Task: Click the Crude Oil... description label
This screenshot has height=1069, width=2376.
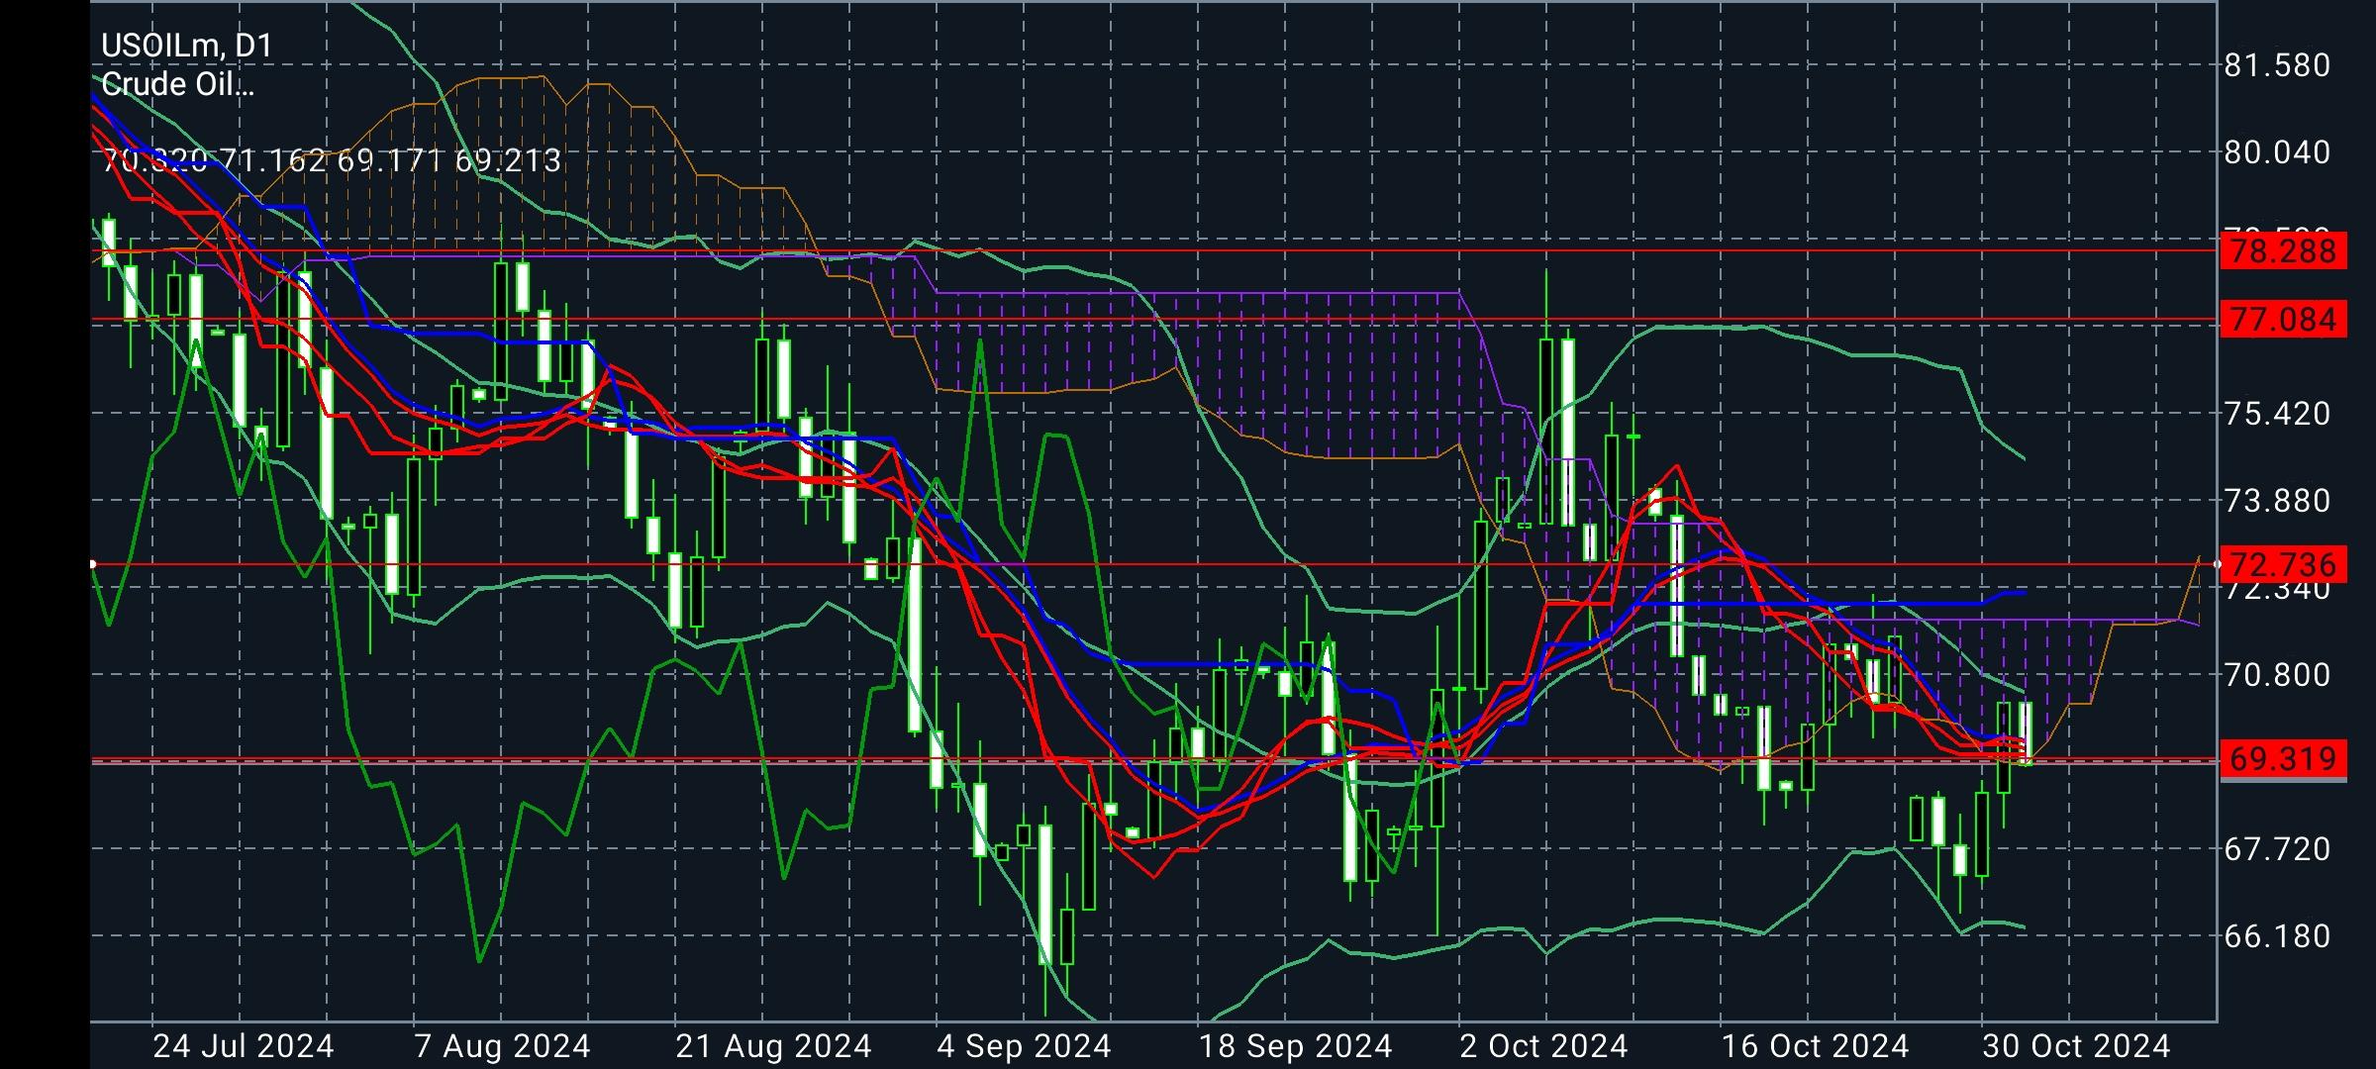Action: click(178, 85)
